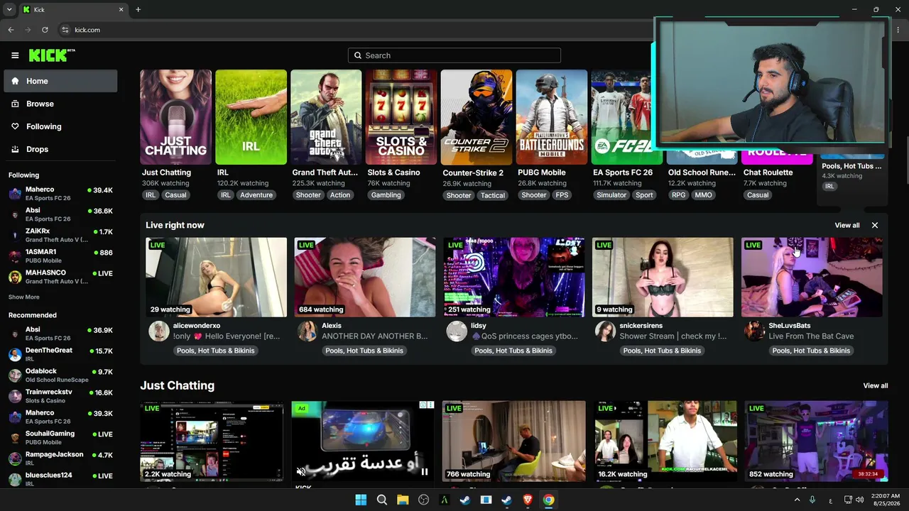
Task: Open the Counter-Strike 2 category card
Action: [x=477, y=117]
